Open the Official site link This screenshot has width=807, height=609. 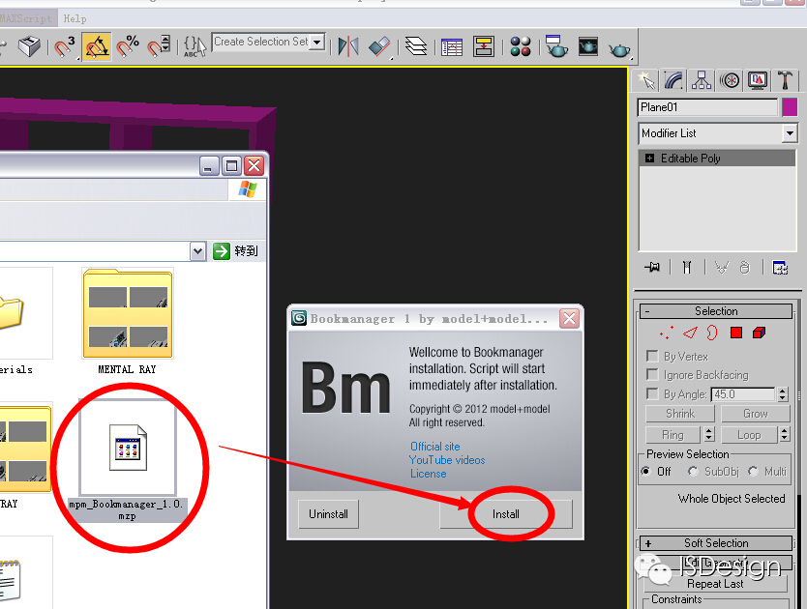[x=434, y=447]
